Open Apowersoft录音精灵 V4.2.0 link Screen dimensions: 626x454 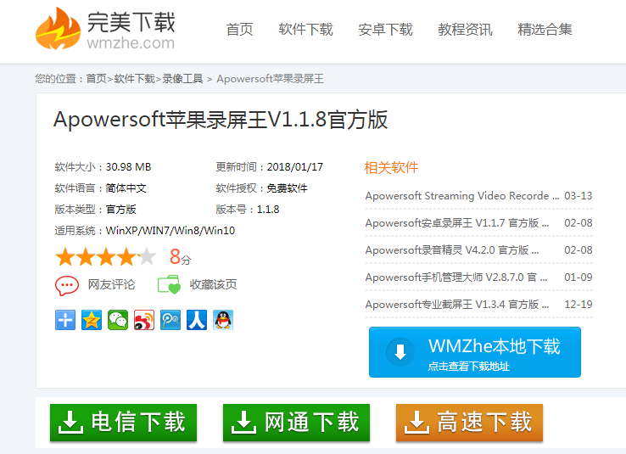[452, 250]
